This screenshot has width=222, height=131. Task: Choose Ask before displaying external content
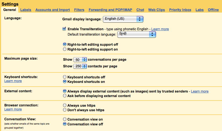(64, 96)
